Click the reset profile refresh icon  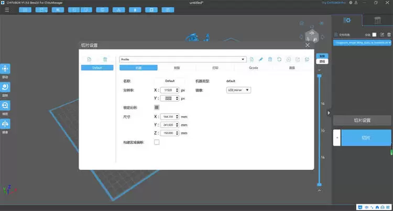point(279,60)
